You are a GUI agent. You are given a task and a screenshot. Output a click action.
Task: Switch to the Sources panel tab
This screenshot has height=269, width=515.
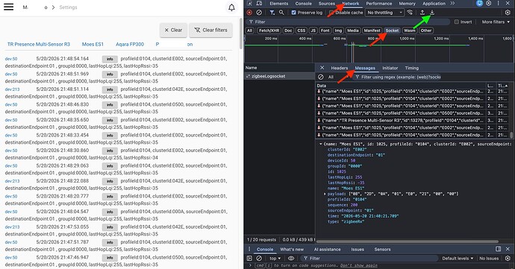click(326, 3)
